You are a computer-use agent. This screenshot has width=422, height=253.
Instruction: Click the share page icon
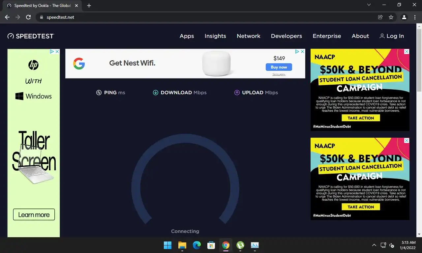[380, 17]
